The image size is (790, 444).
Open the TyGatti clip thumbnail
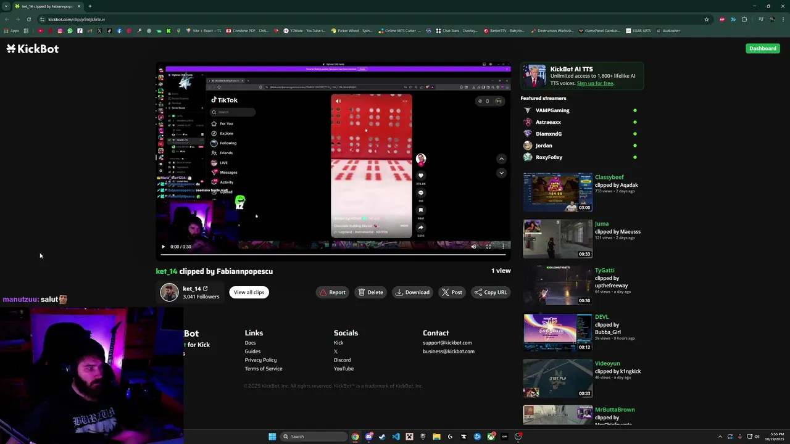coord(557,286)
